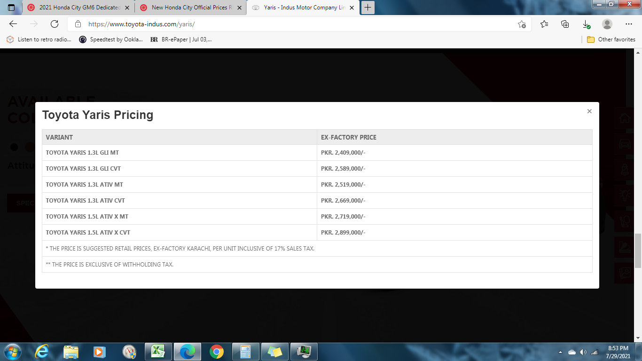Open the Windows Start menu
This screenshot has width=642, height=361.
[x=12, y=352]
